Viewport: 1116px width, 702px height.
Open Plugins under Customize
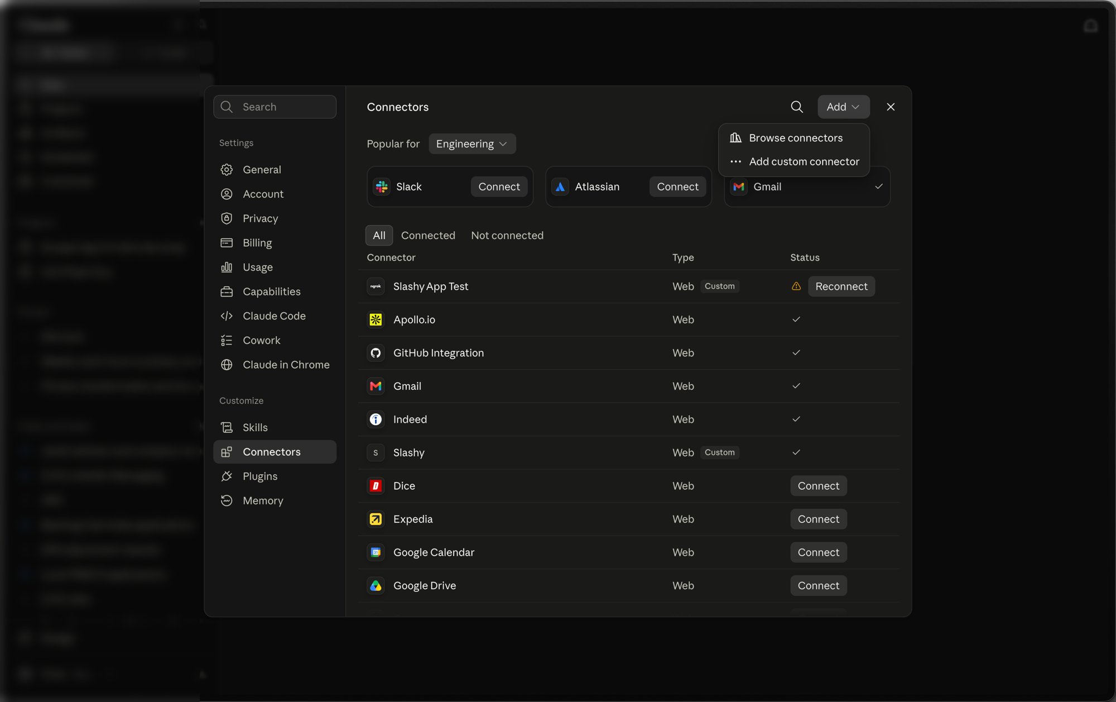click(x=275, y=476)
